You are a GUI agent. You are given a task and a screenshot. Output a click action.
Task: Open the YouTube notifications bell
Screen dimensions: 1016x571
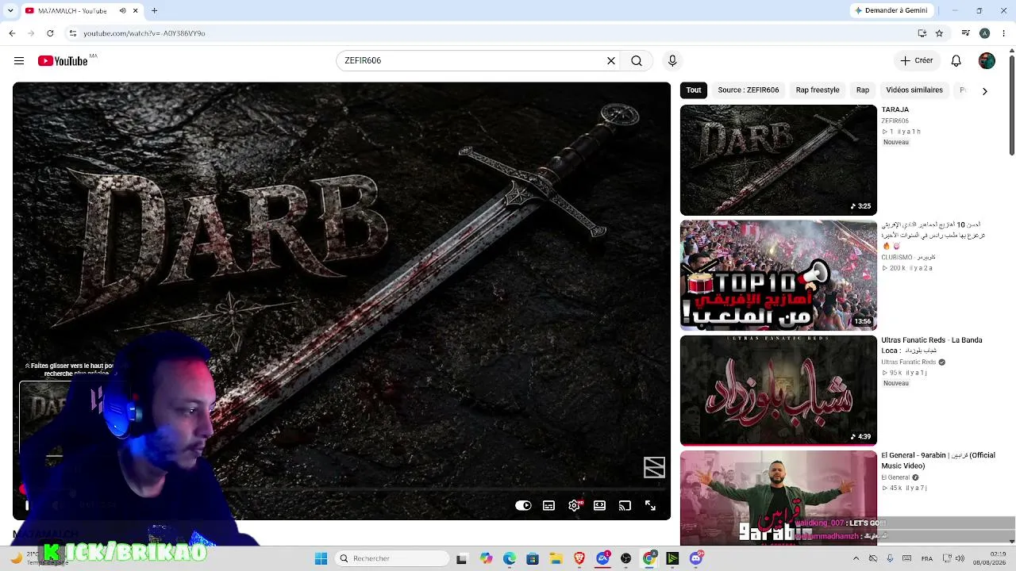click(x=956, y=61)
